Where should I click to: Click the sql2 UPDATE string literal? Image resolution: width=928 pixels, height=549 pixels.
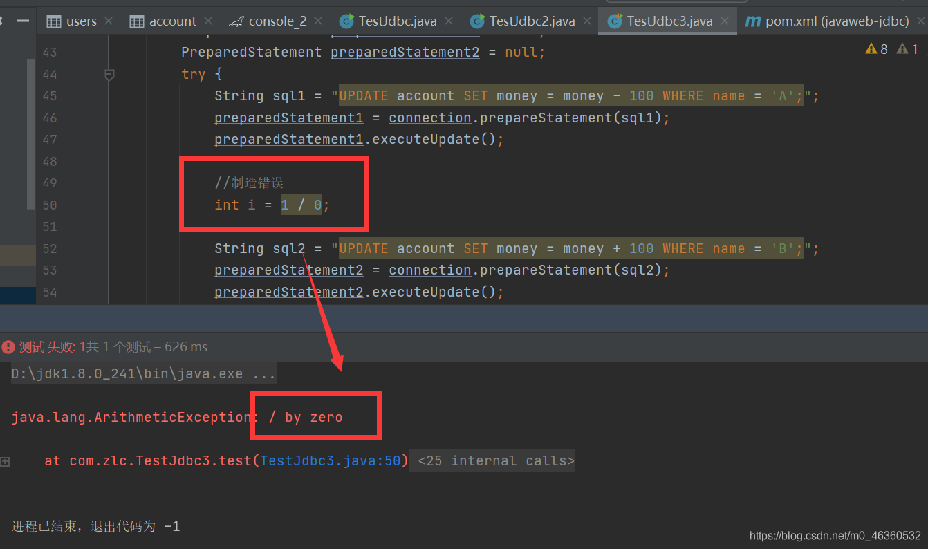pos(571,249)
